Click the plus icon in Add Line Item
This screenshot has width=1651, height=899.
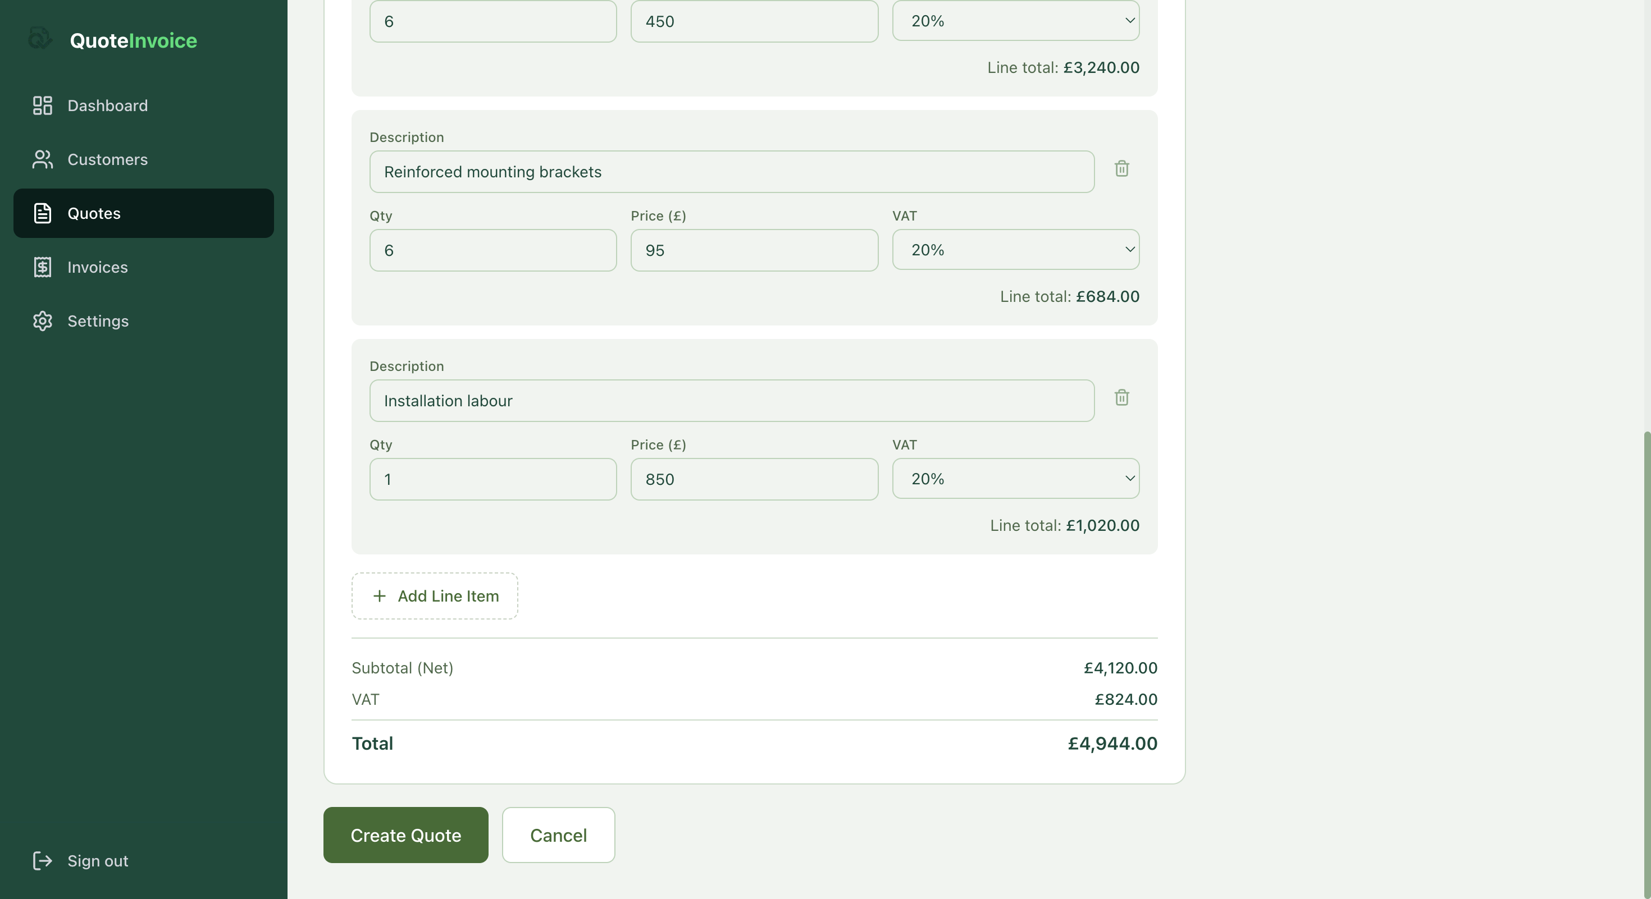pyautogui.click(x=380, y=595)
